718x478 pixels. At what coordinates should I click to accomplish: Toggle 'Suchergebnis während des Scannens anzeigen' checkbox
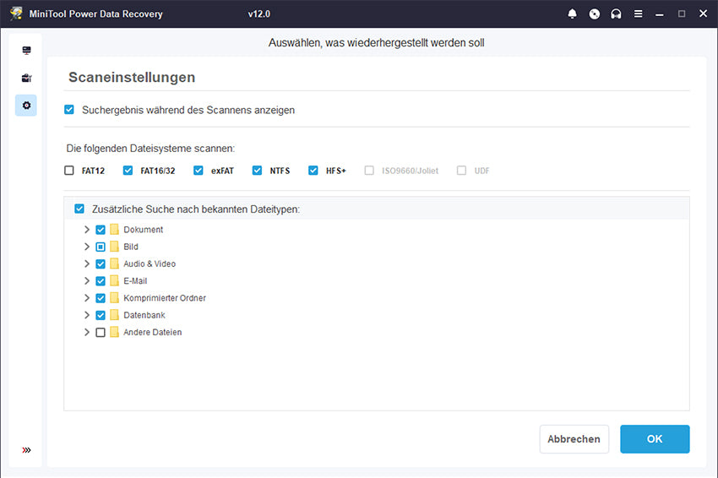click(x=69, y=110)
